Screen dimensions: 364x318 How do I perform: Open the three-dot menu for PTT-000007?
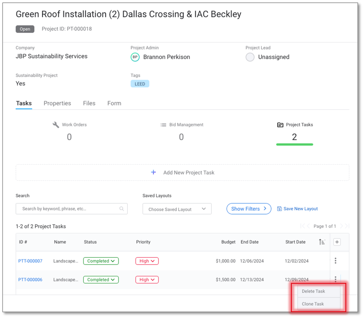pos(335,261)
